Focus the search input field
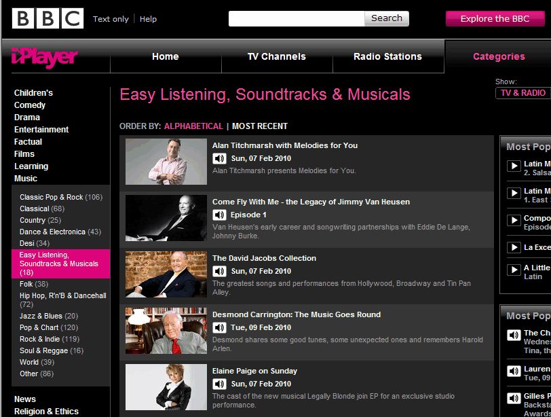The width and height of the screenshot is (551, 417). point(297,18)
